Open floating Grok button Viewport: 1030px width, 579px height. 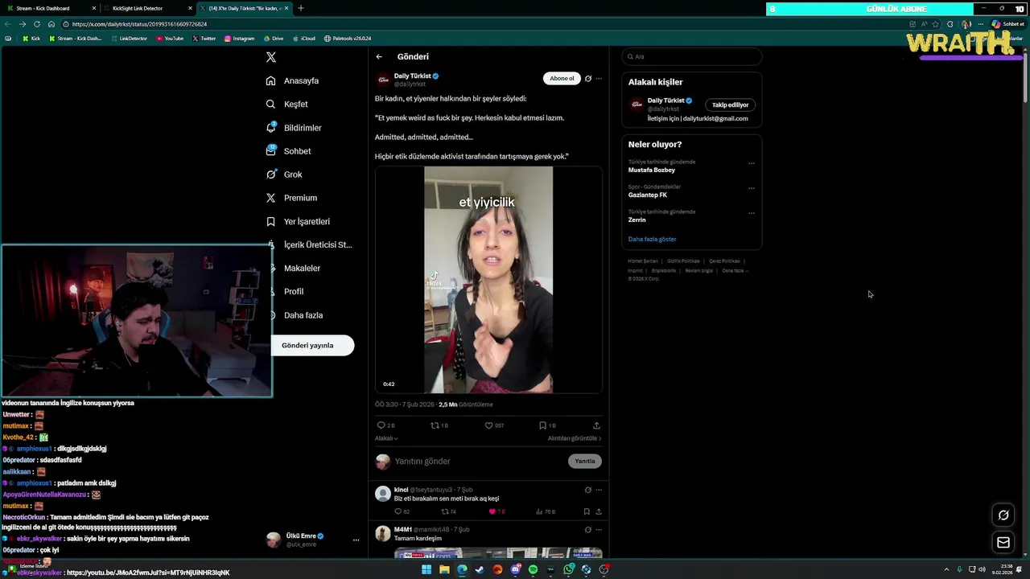1003,515
